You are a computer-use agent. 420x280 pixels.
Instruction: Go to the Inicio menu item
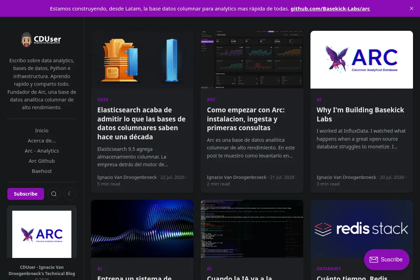click(x=42, y=130)
